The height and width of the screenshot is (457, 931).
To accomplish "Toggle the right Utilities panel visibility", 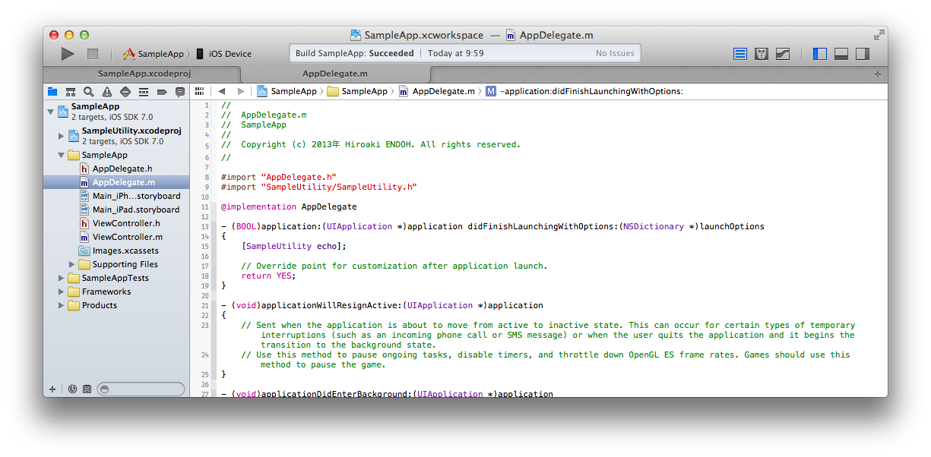I will [863, 54].
